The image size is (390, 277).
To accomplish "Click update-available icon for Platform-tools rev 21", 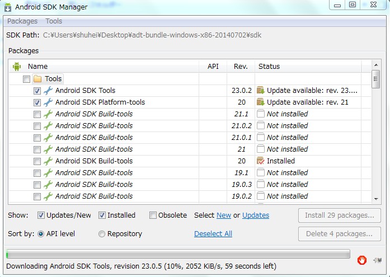I will (260, 102).
